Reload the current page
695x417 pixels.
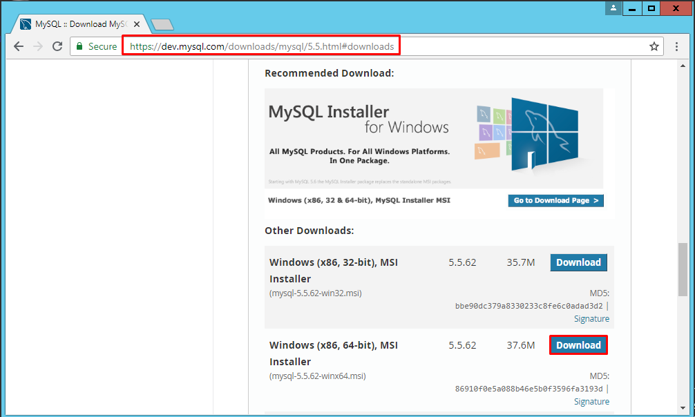(x=57, y=46)
